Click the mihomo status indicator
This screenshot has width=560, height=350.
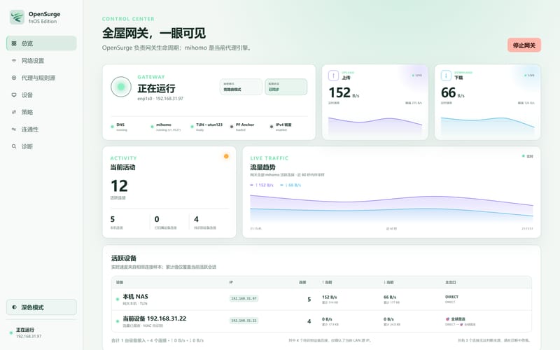[x=166, y=127]
